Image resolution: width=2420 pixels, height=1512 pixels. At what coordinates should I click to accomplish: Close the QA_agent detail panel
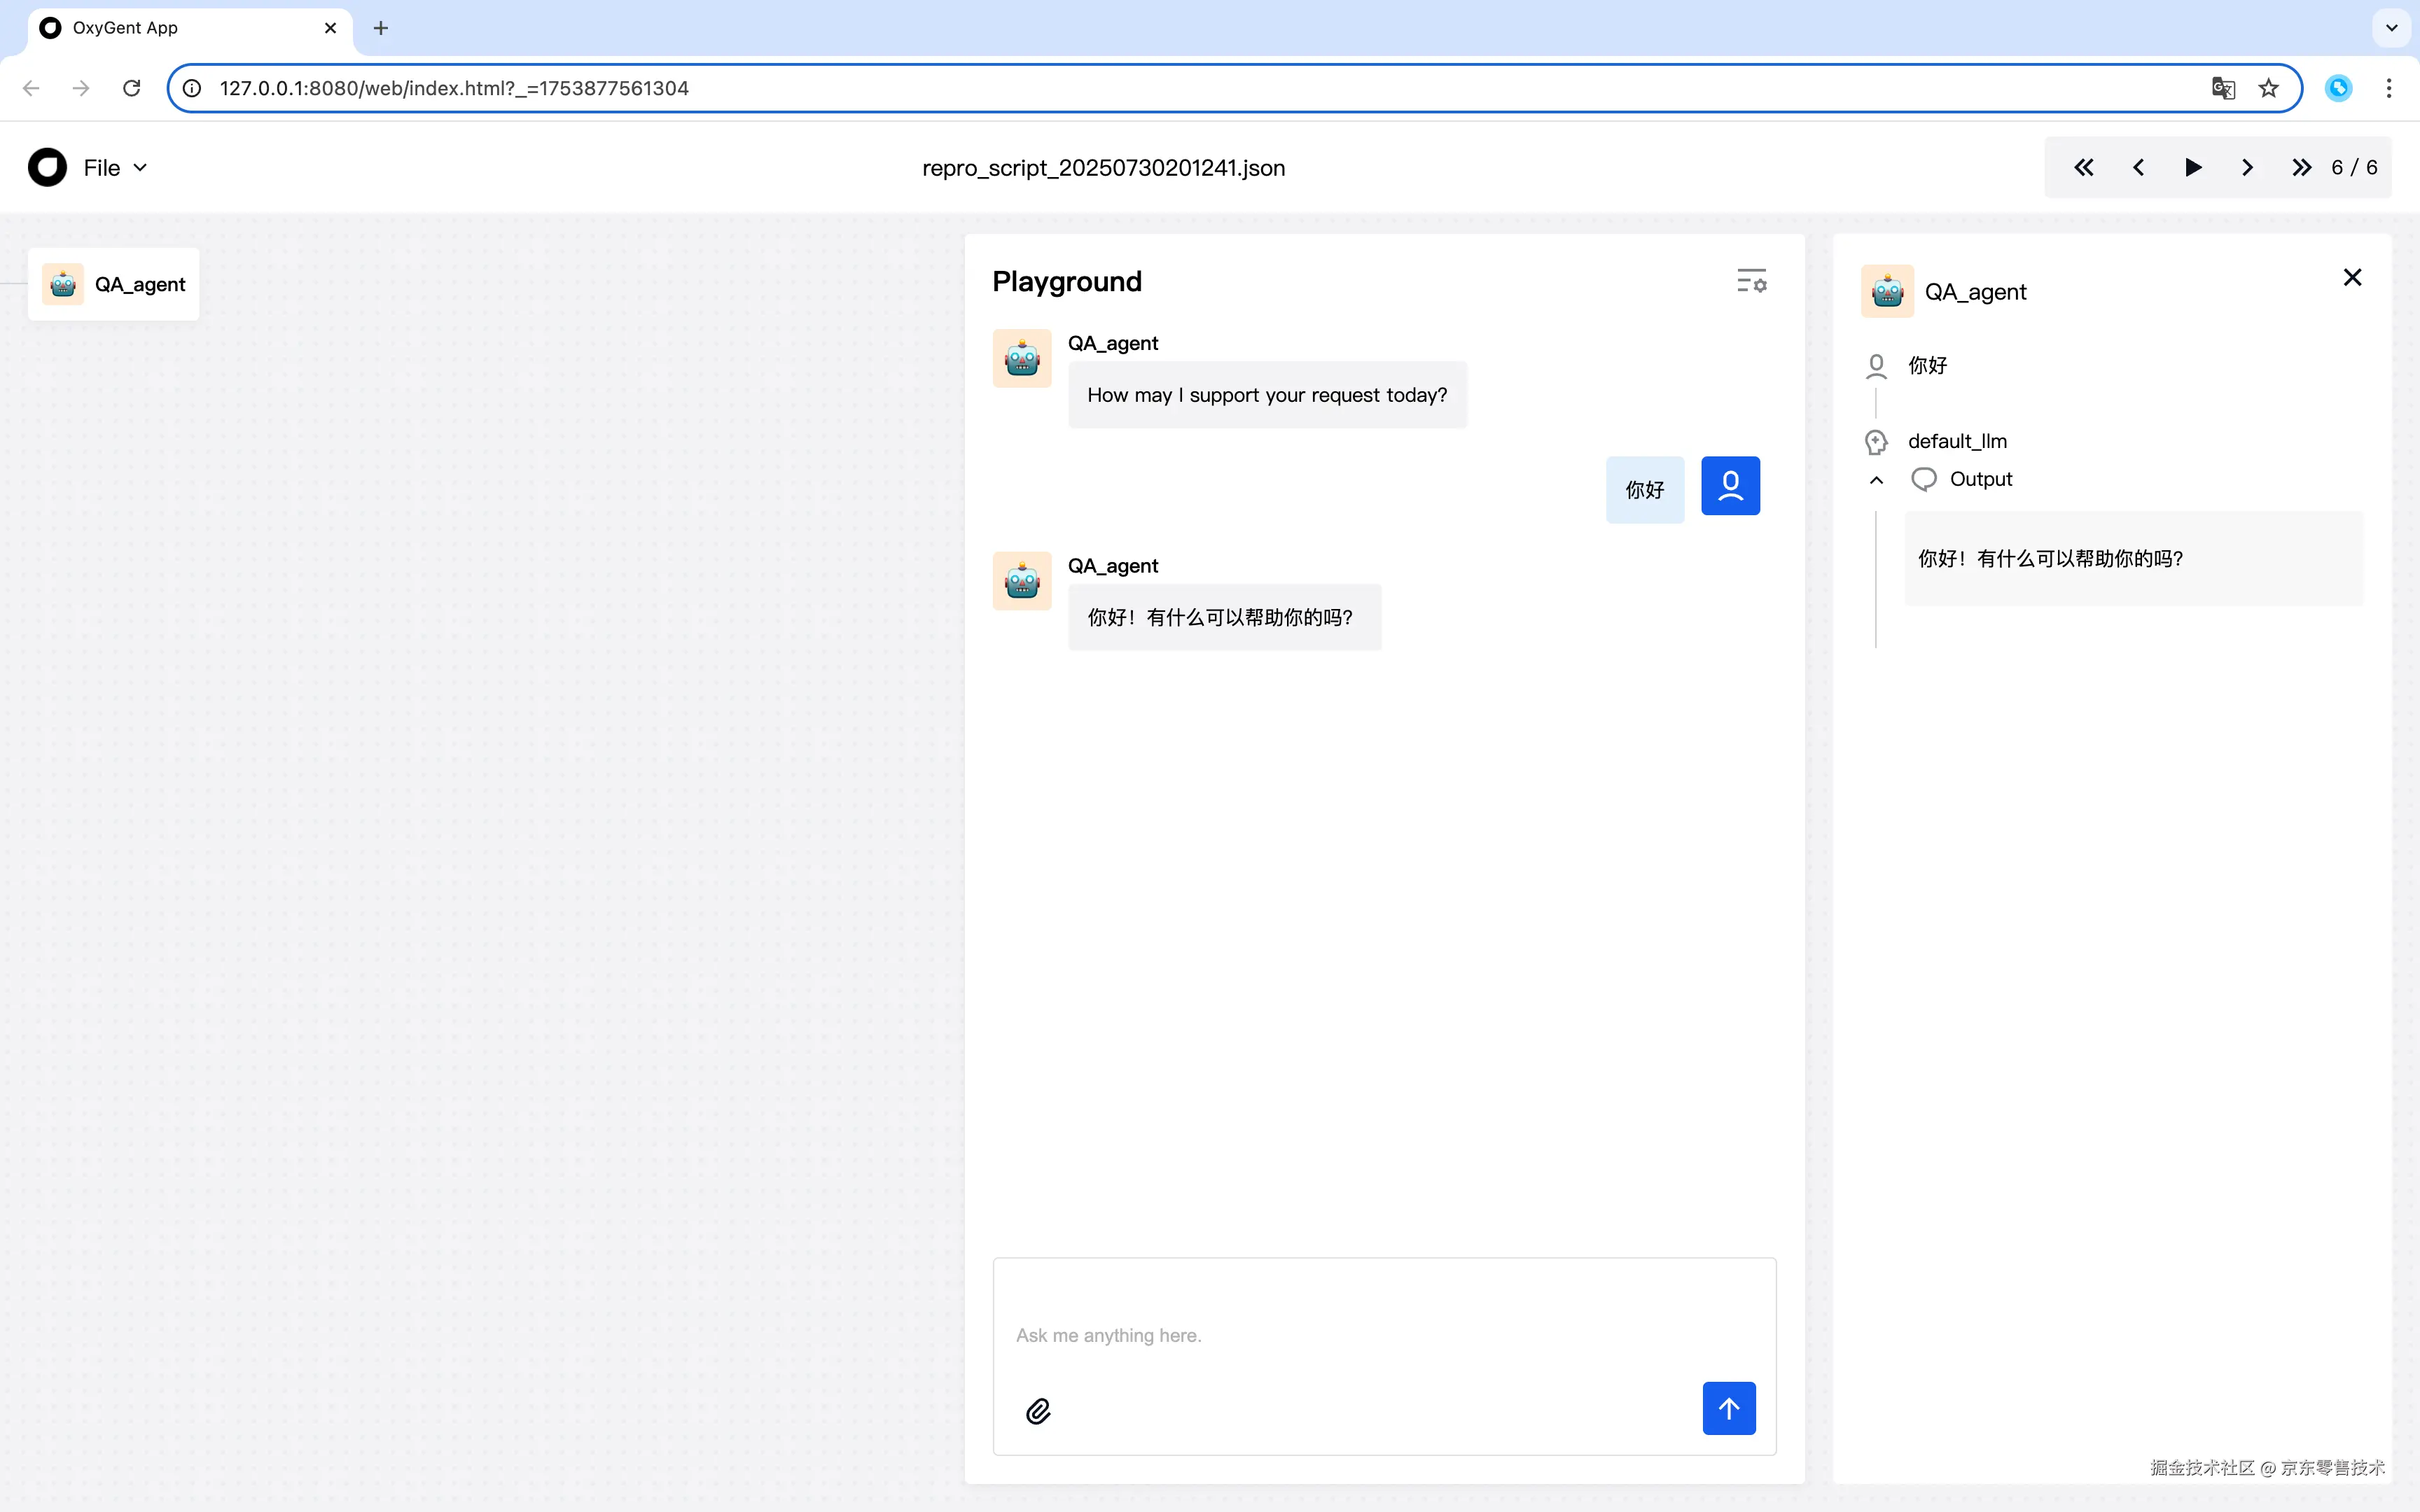(2352, 278)
